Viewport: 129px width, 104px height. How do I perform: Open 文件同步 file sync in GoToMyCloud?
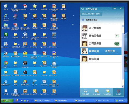pyautogui.click(x=107, y=92)
